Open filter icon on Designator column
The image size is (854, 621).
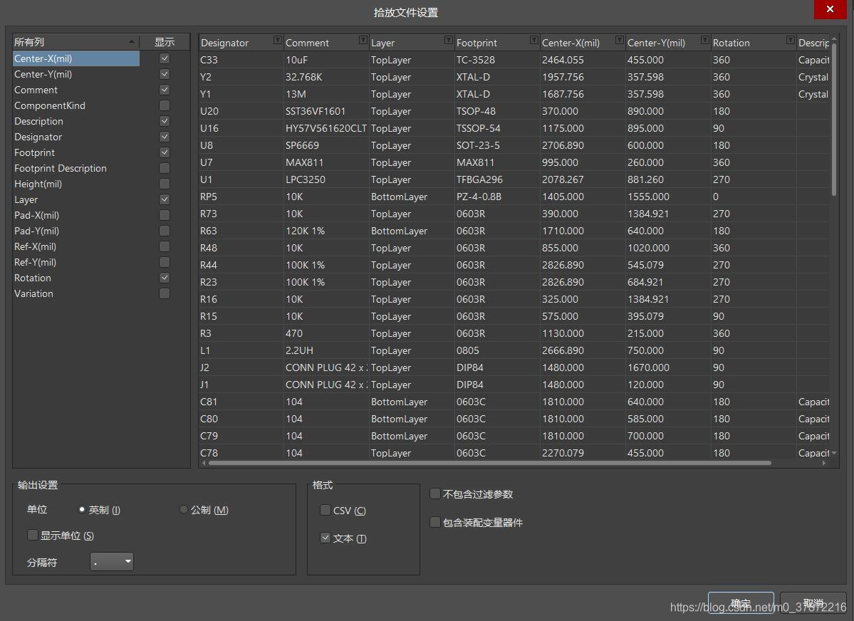click(278, 41)
